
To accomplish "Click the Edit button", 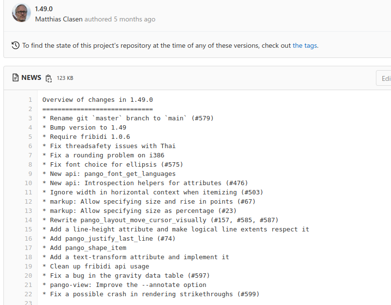I will point(384,78).
